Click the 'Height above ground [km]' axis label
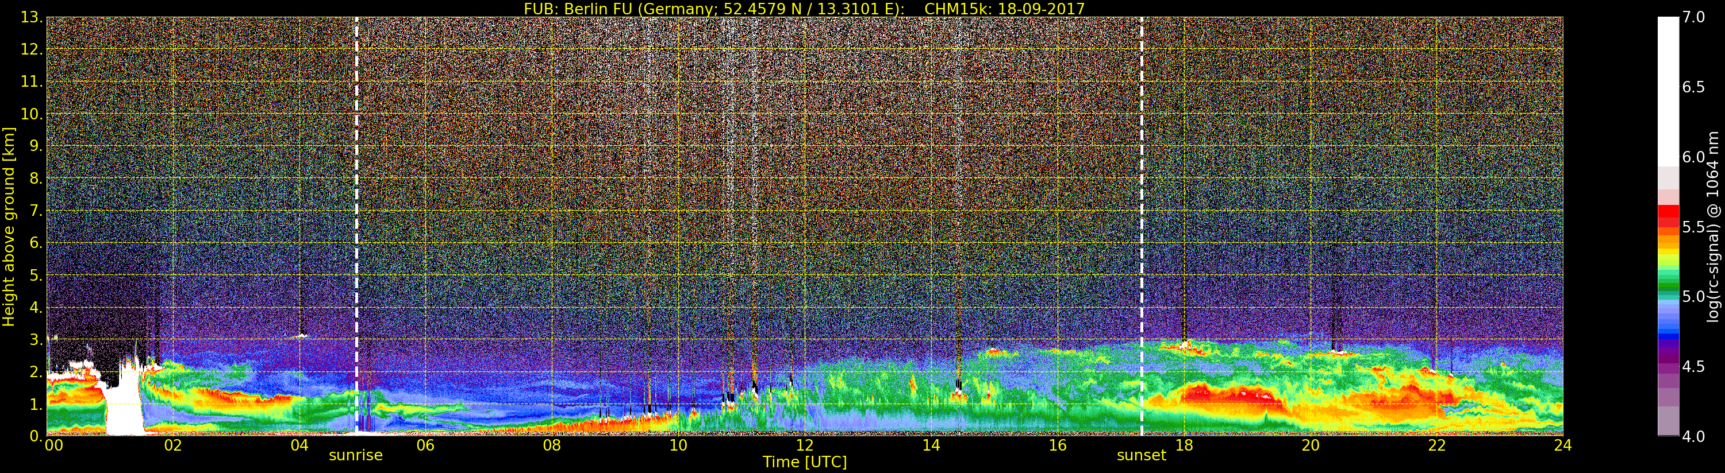 click(9, 227)
